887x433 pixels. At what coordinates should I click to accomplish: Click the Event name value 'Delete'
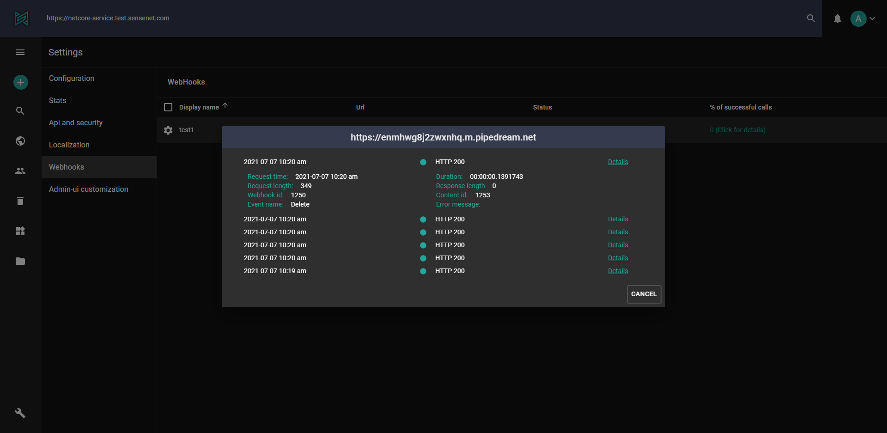click(x=300, y=204)
